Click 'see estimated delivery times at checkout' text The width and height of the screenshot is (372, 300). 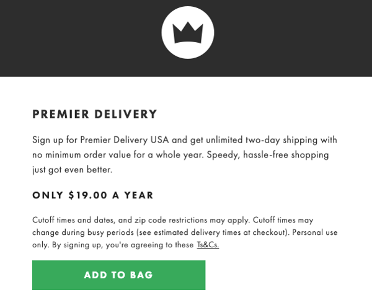[211, 232]
